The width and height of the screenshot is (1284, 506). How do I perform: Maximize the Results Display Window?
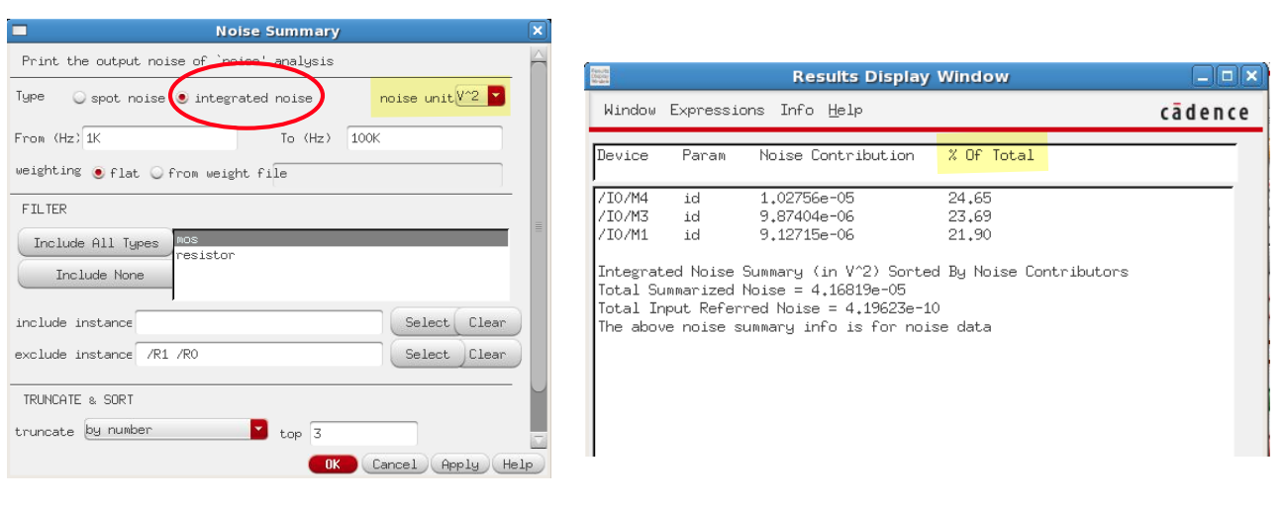pos(1227,76)
